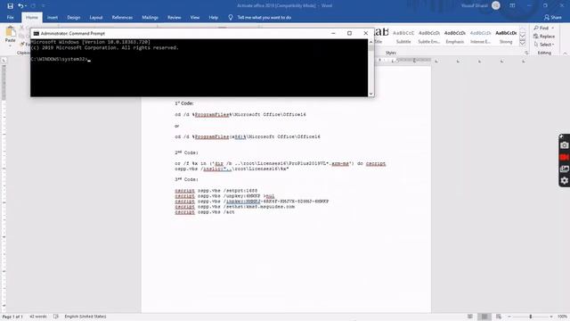Switch to the References ribbon tab
Image resolution: width=570 pixels, height=321 pixels.
pos(122,18)
